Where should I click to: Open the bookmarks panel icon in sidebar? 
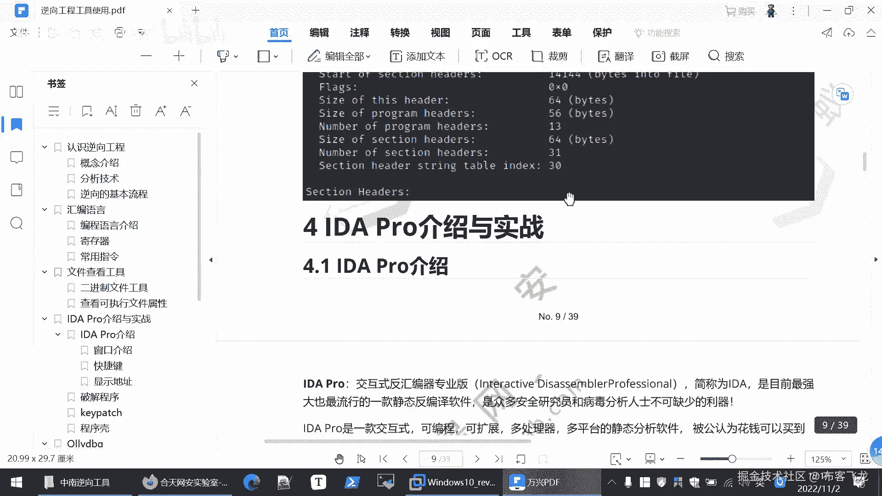[x=17, y=124]
